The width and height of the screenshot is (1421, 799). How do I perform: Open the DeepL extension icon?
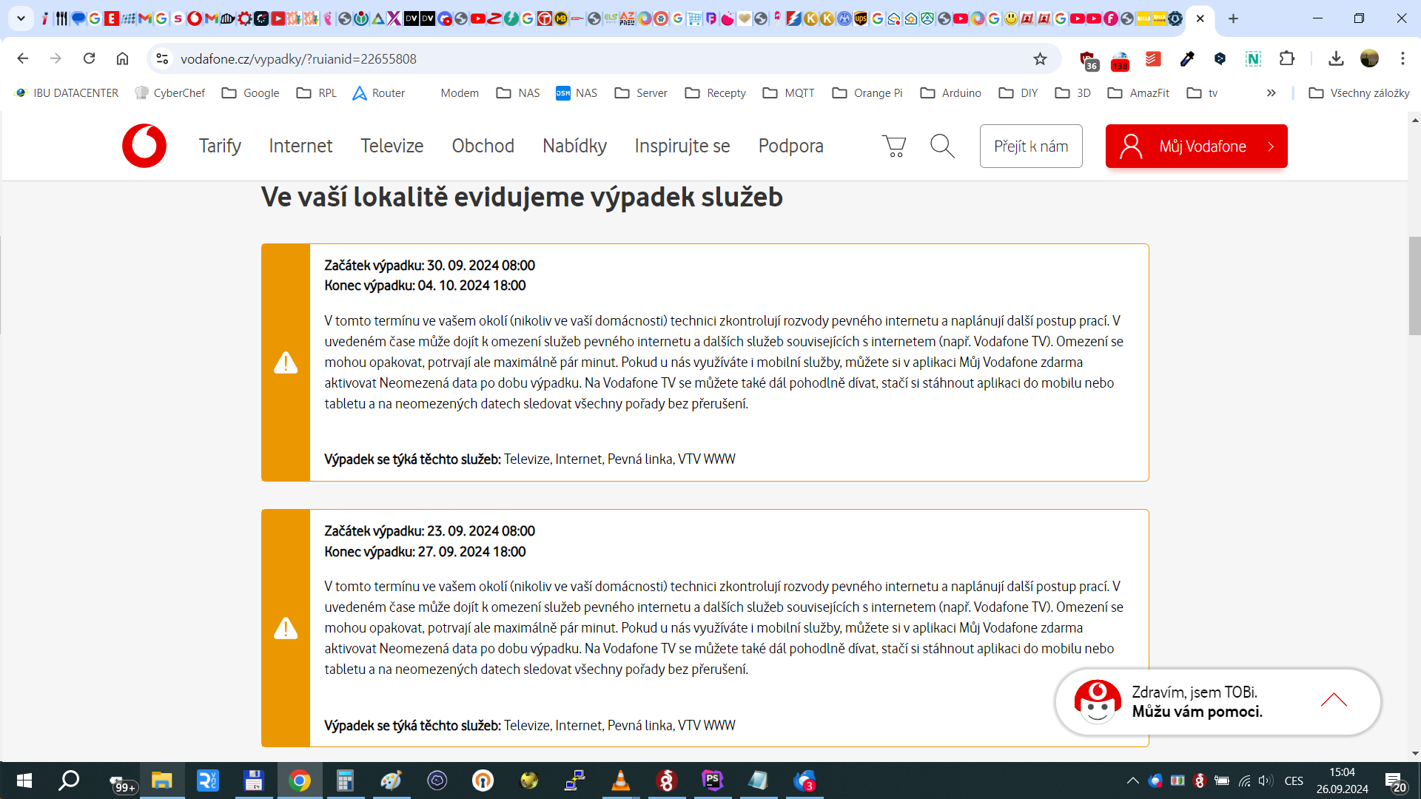click(x=1220, y=58)
